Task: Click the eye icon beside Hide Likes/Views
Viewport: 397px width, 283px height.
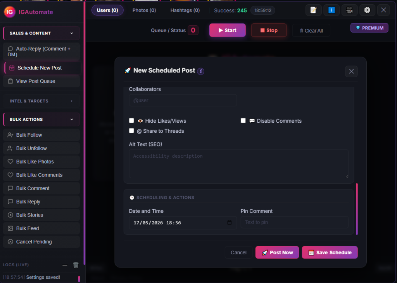Action: pyautogui.click(x=140, y=121)
